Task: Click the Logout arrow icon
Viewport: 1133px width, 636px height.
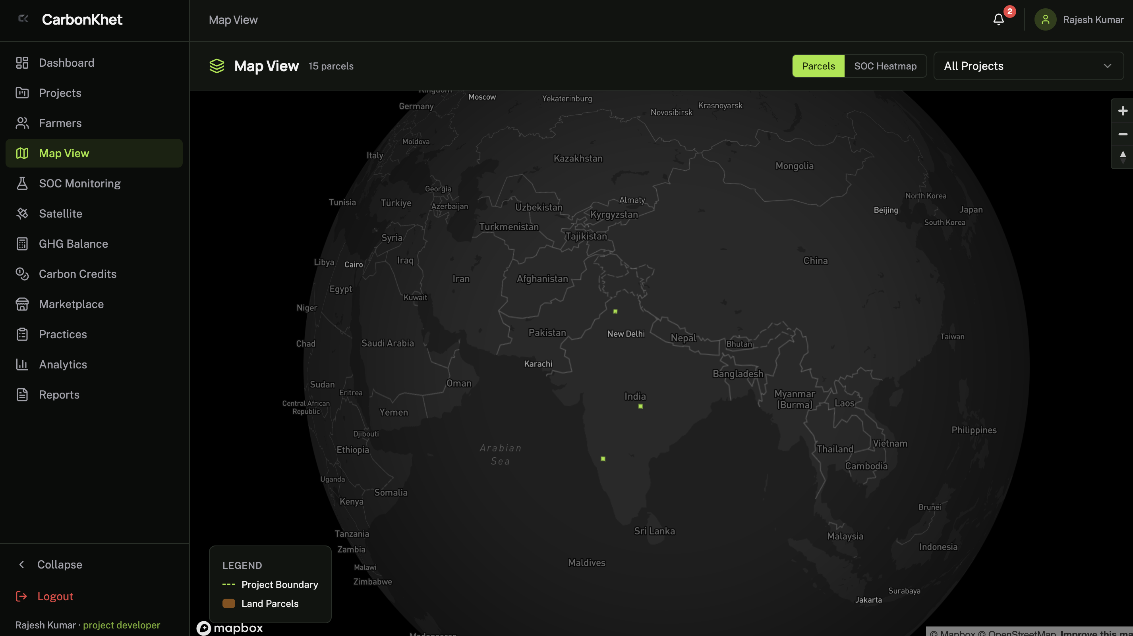Action: tap(21, 596)
